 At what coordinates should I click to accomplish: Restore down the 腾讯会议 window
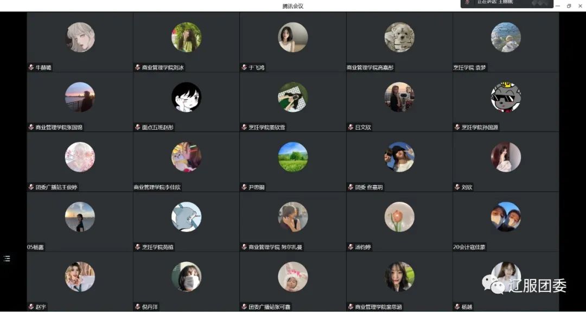click(x=569, y=6)
